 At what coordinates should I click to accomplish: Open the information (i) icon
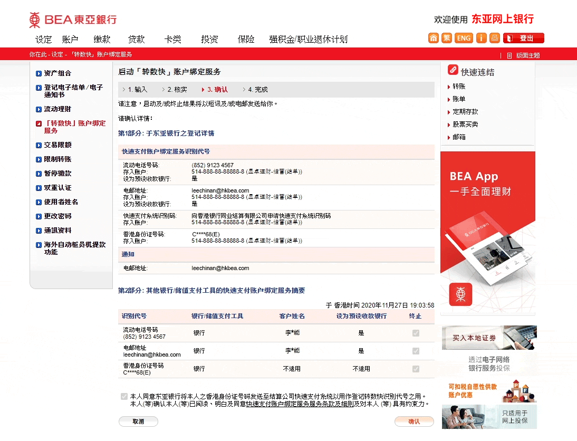pos(482,38)
